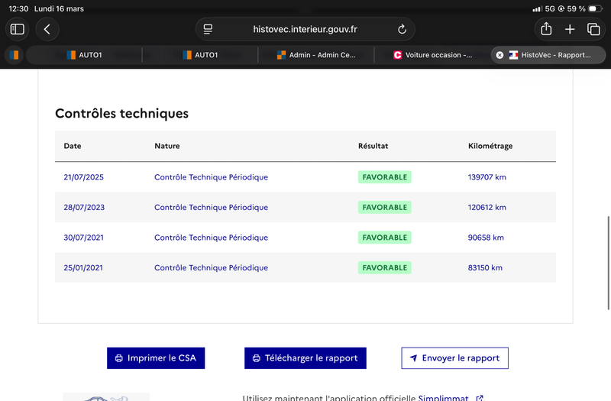The image size is (611, 401).
Task: Click Télécharger le rapport button
Action: point(305,357)
